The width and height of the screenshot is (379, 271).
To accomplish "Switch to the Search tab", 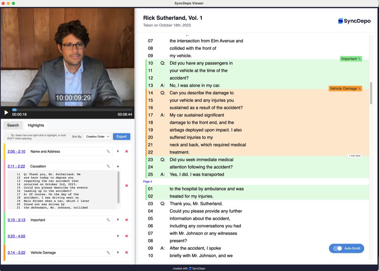I will tap(13, 125).
